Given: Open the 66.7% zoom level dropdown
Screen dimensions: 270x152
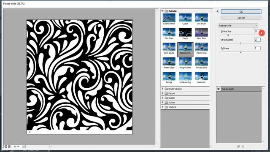Looking at the screenshot, I should pyautogui.click(x=24, y=147).
